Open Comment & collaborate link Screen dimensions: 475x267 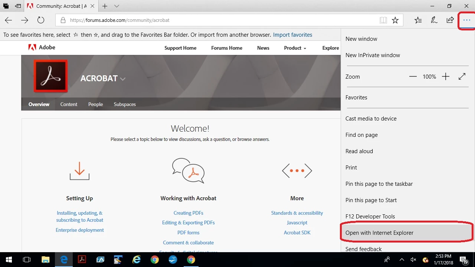coord(188,243)
